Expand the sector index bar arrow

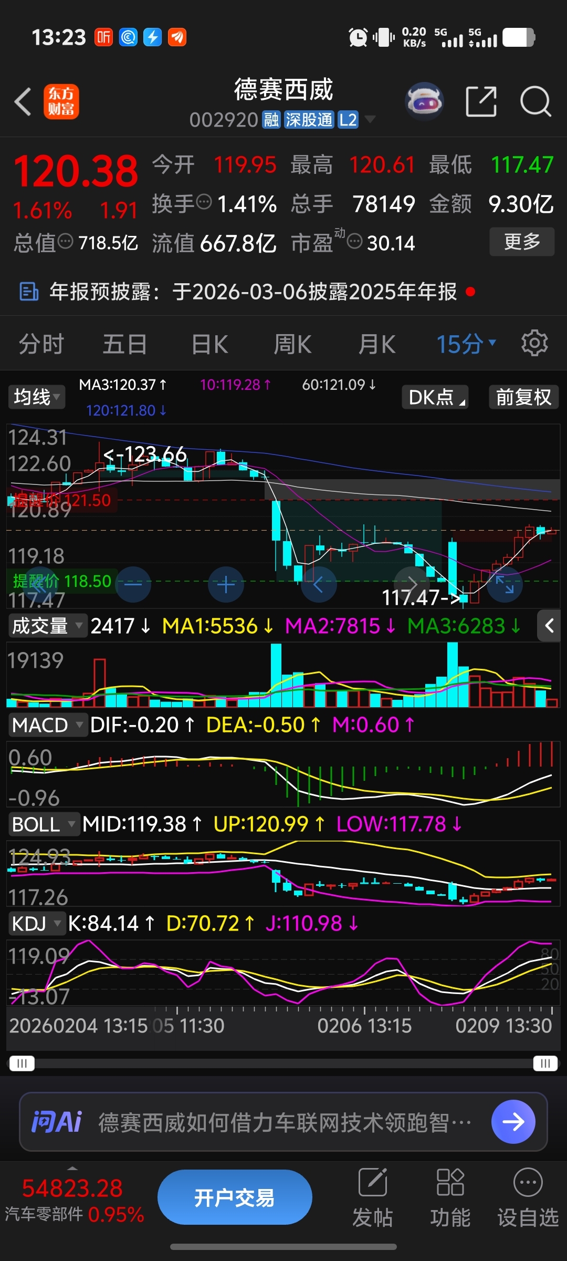tap(72, 1169)
